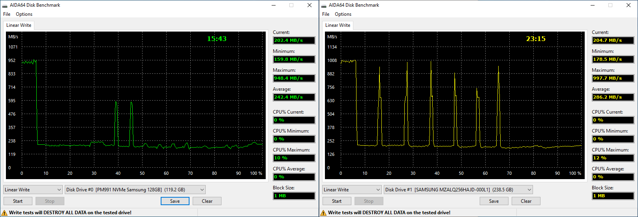
Task: Click Start button in left window
Action: tap(18, 201)
